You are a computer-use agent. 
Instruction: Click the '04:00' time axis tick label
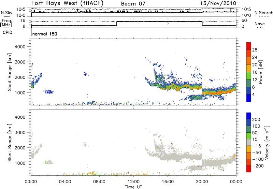click(x=65, y=182)
